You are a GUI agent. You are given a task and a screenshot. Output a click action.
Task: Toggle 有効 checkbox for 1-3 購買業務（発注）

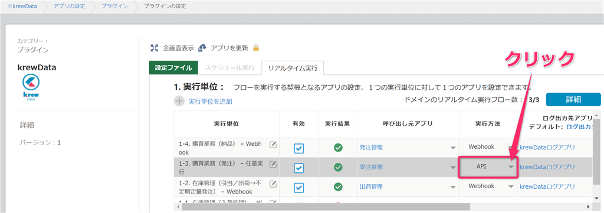tap(299, 168)
